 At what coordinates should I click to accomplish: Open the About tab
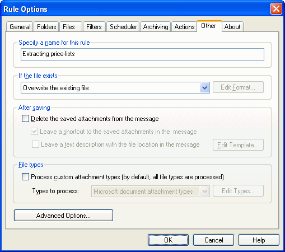[232, 27]
